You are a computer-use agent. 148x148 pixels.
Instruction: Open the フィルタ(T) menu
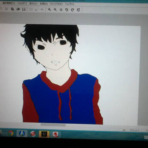coord(22,4)
